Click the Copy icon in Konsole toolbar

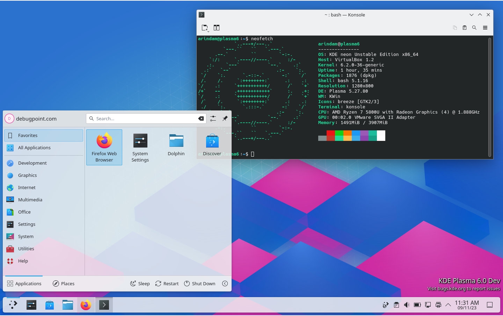[455, 28]
